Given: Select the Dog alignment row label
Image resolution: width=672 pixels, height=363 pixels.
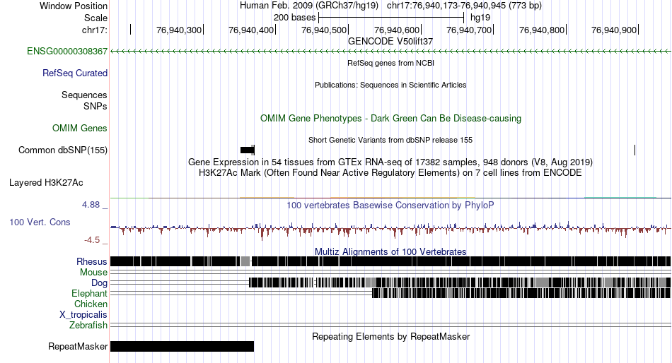Looking at the screenshot, I should coord(99,283).
